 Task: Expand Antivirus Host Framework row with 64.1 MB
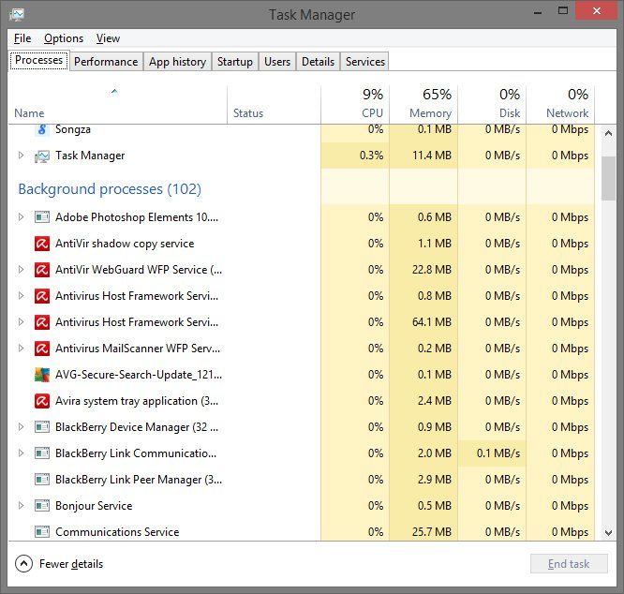click(22, 322)
